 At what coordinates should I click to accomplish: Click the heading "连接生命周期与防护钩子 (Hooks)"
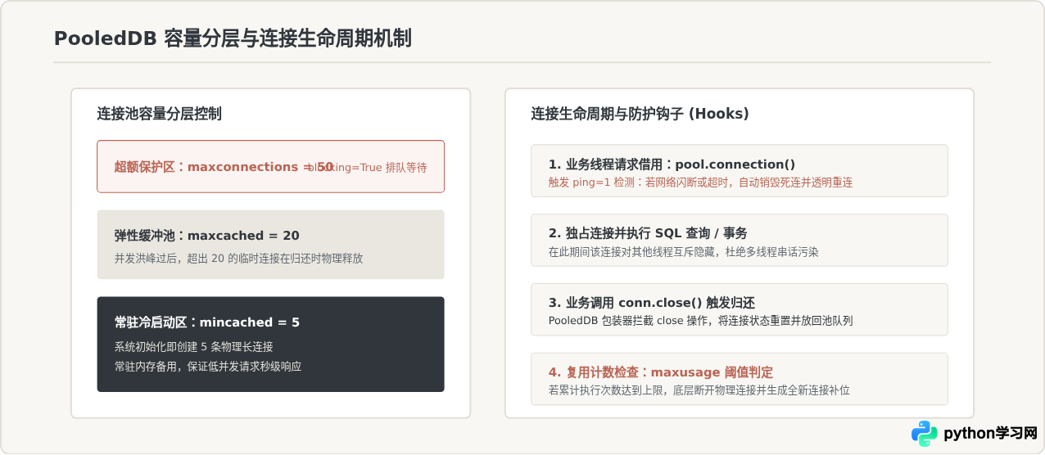point(640,114)
